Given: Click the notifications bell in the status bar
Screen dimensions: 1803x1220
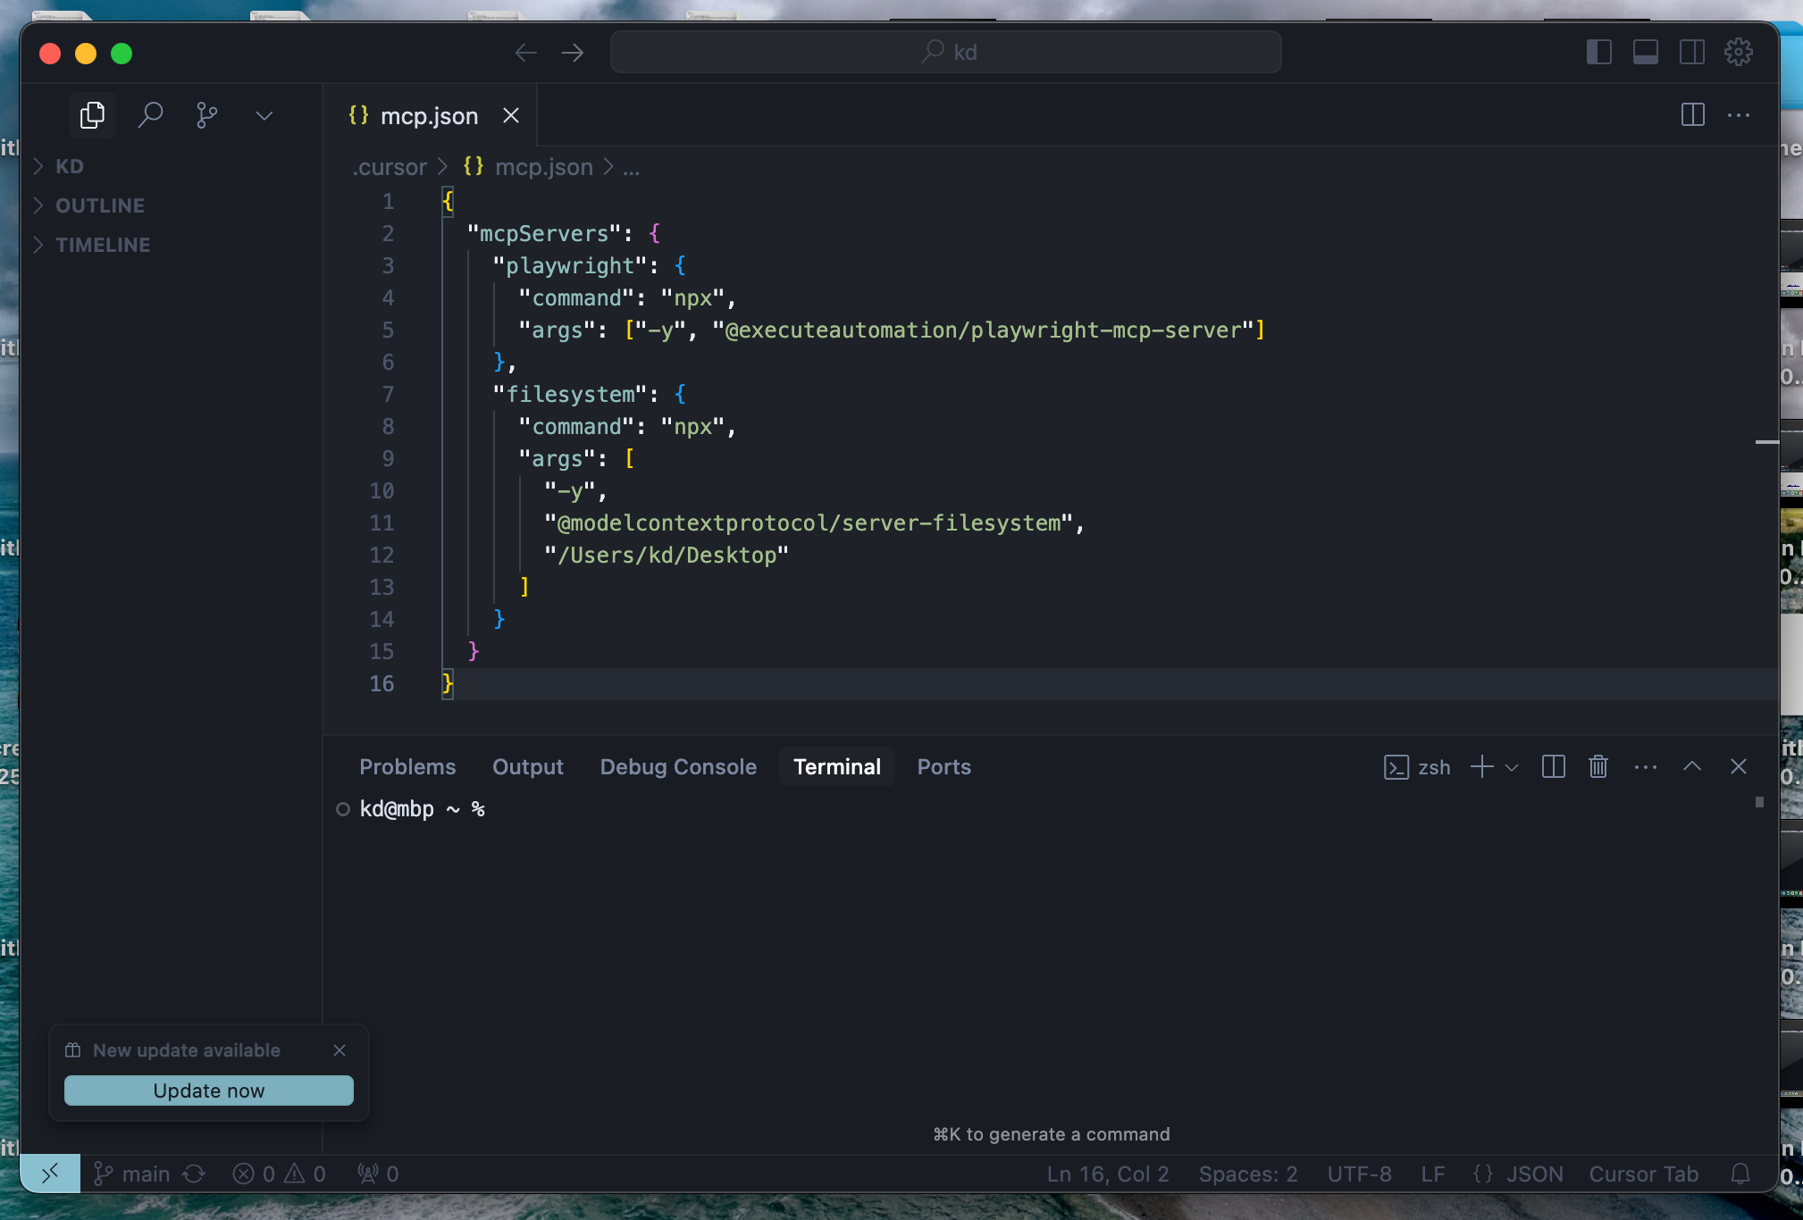Looking at the screenshot, I should [1740, 1174].
